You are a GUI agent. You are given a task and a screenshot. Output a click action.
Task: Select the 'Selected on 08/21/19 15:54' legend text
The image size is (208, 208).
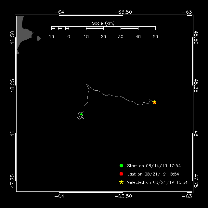pos(157,183)
